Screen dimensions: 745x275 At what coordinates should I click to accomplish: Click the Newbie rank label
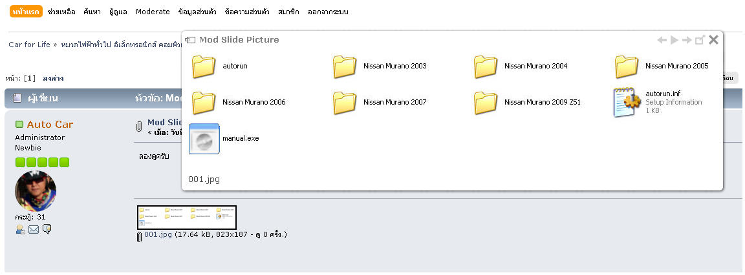[28, 148]
